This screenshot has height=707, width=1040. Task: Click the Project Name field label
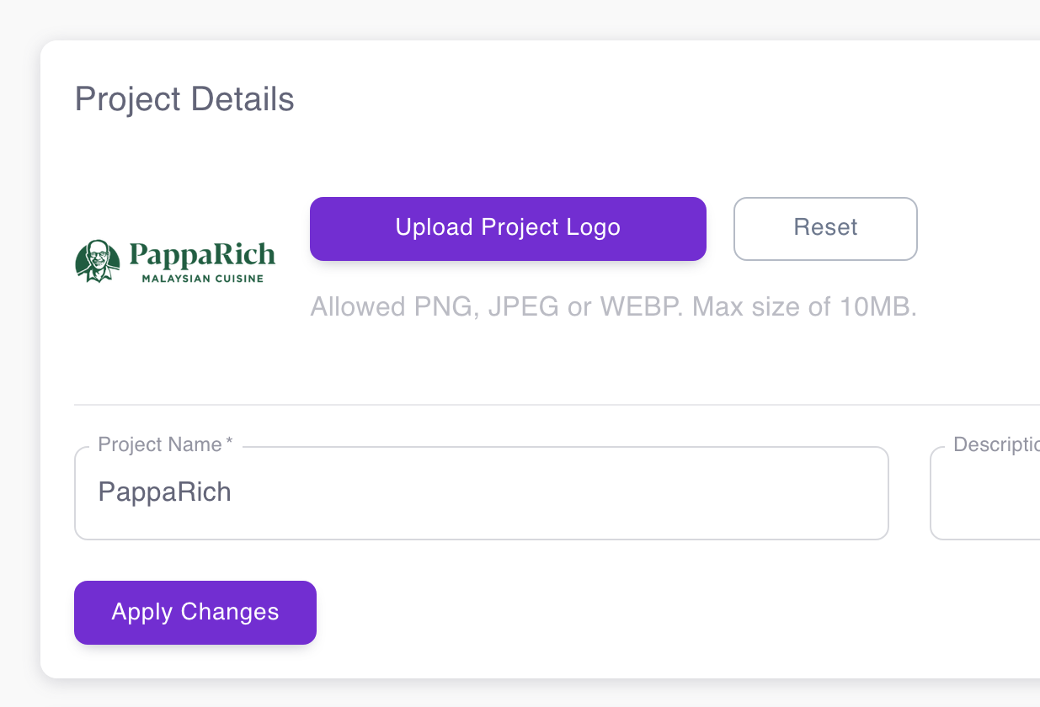[160, 444]
